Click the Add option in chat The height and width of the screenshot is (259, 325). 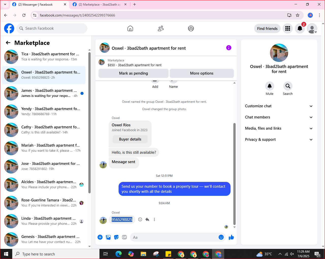[x=155, y=87]
